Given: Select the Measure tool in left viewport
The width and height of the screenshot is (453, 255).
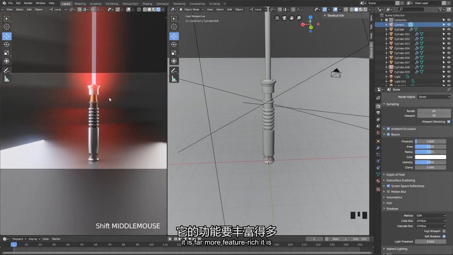Looking at the screenshot, I should click(x=7, y=79).
